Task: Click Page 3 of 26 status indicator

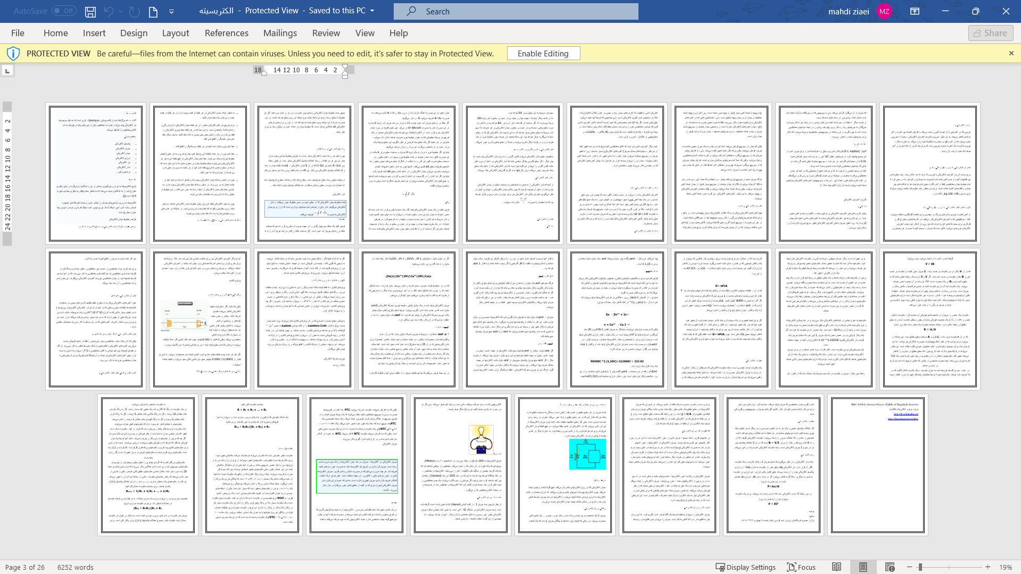Action: pos(25,567)
